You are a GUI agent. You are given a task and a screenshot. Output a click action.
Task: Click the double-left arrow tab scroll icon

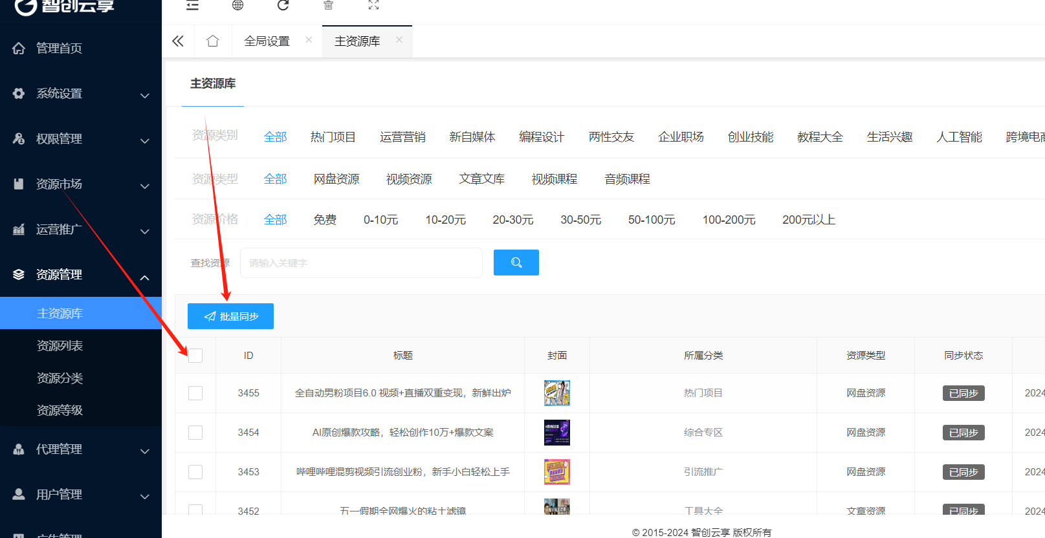pos(178,41)
